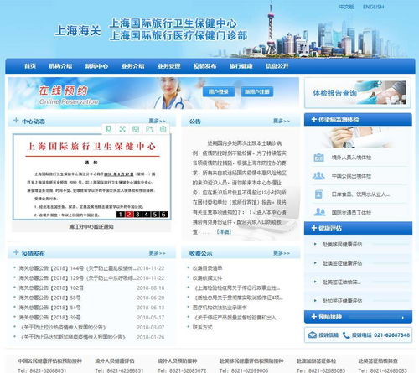Screen dimensions: 419x373
Task: Open the 医疗机构依法执业承诺书 link
Action: tap(220, 308)
